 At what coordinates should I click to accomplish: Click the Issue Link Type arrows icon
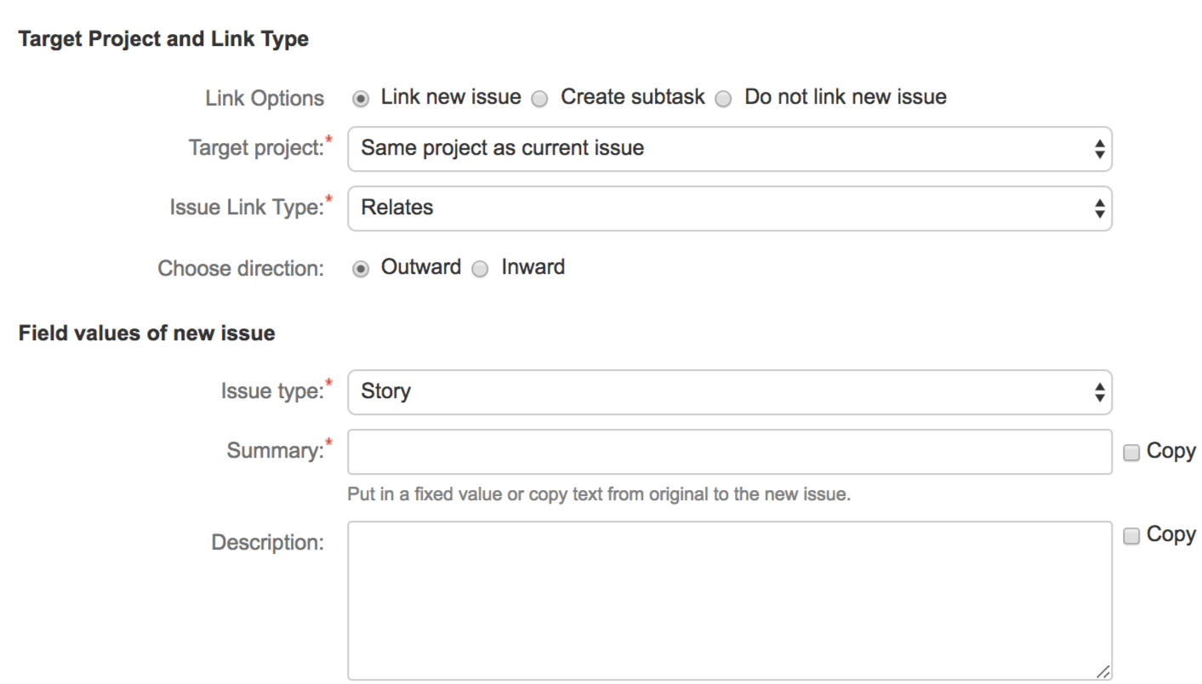click(x=1100, y=208)
